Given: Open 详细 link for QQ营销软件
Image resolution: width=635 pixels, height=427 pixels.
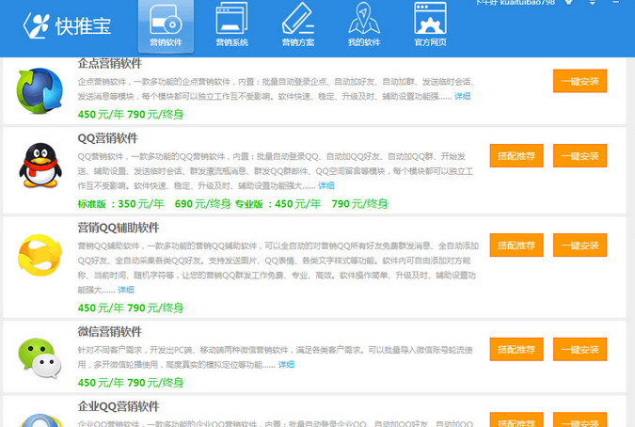Looking at the screenshot, I should pyautogui.click(x=326, y=186).
